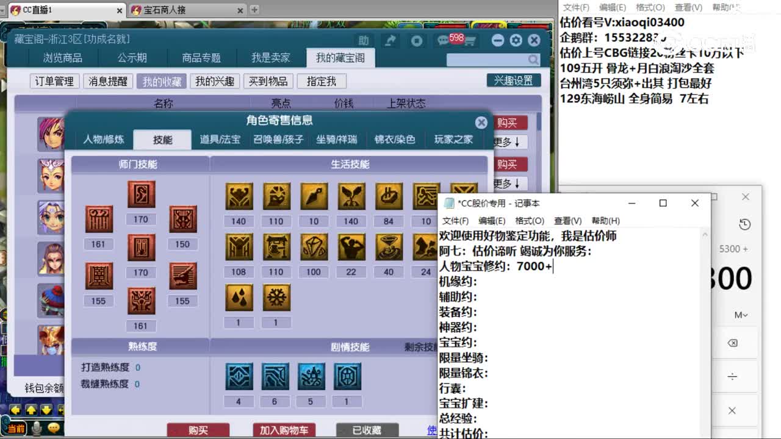Open the emoji smiley icon at bottom left
781x439 pixels.
tap(55, 429)
